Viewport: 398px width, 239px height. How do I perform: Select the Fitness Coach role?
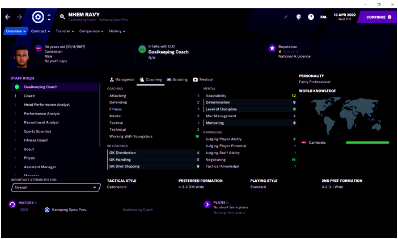click(x=54, y=140)
